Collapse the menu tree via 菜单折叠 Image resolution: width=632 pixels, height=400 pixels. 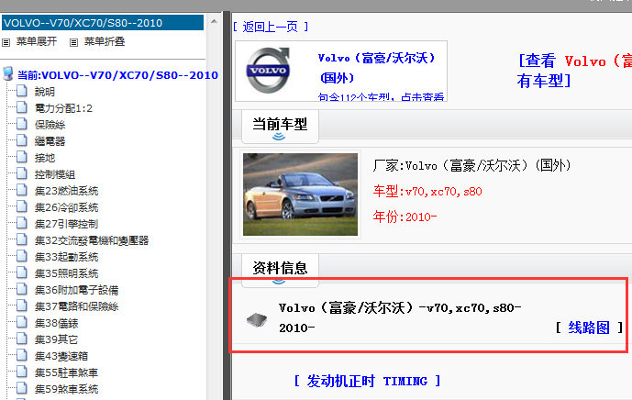coord(105,41)
